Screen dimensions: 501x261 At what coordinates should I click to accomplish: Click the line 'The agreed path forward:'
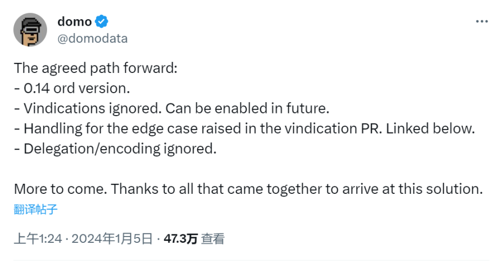(95, 68)
